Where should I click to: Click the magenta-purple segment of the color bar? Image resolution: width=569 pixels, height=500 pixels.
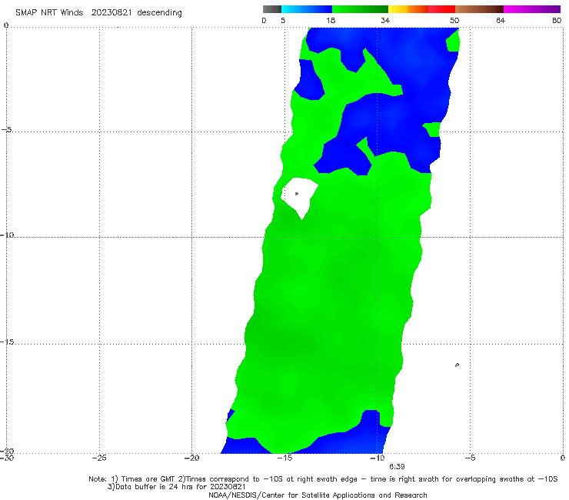coord(532,9)
